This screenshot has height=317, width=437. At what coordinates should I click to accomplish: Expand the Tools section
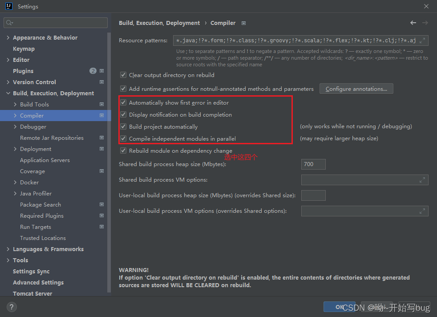pos(8,260)
